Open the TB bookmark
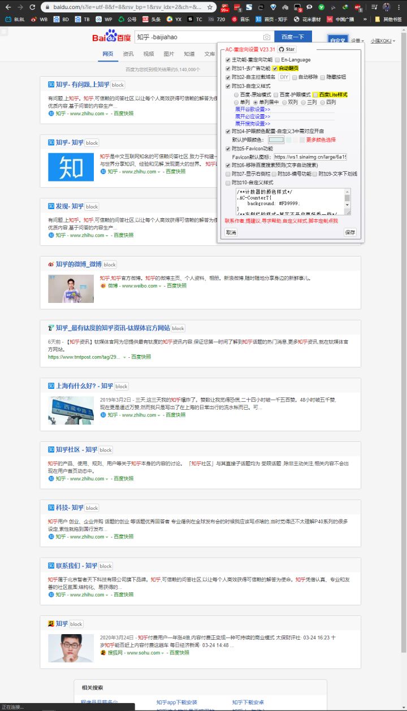 pos(82,19)
